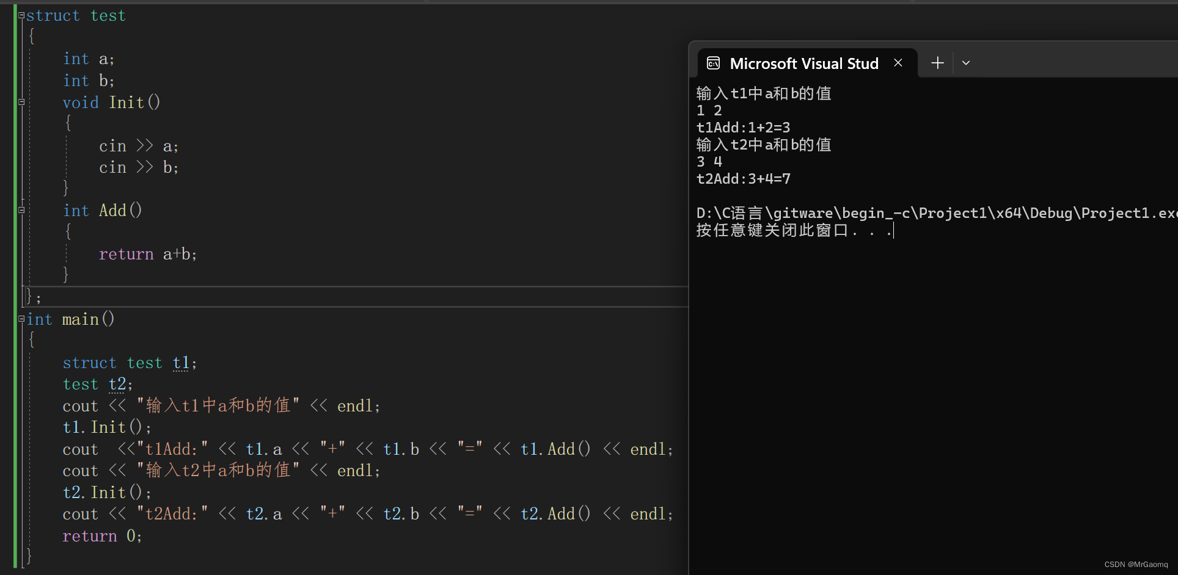Click the 'return a+b;' statement
Viewport: 1178px width, 575px height.
148,254
